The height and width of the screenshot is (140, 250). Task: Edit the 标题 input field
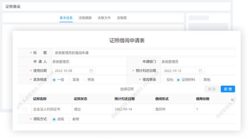coord(144,53)
